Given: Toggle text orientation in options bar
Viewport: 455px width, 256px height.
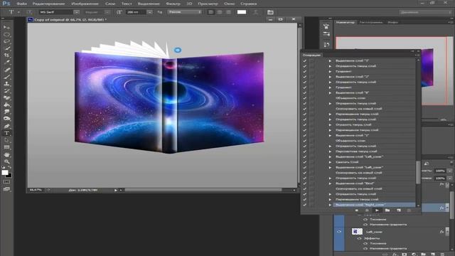Looking at the screenshot, I should coord(30,12).
